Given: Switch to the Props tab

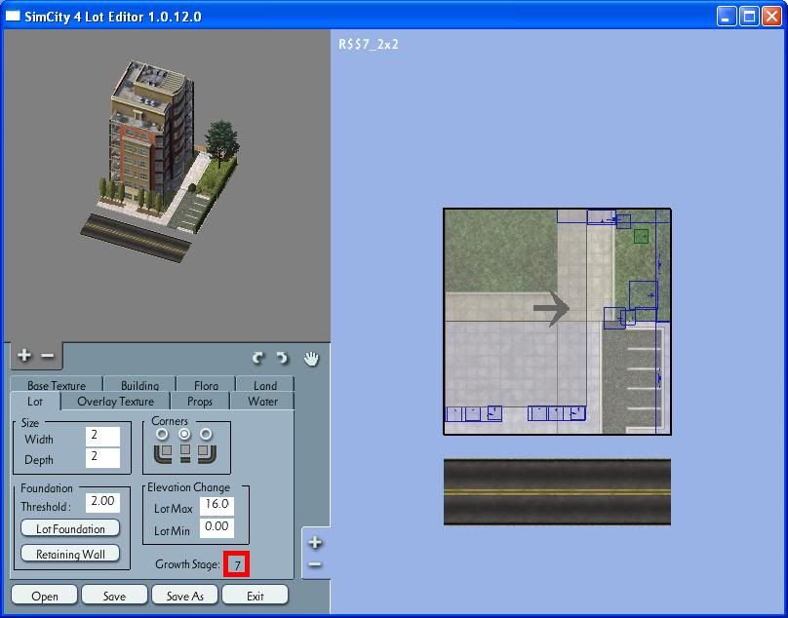Looking at the screenshot, I should pos(200,402).
